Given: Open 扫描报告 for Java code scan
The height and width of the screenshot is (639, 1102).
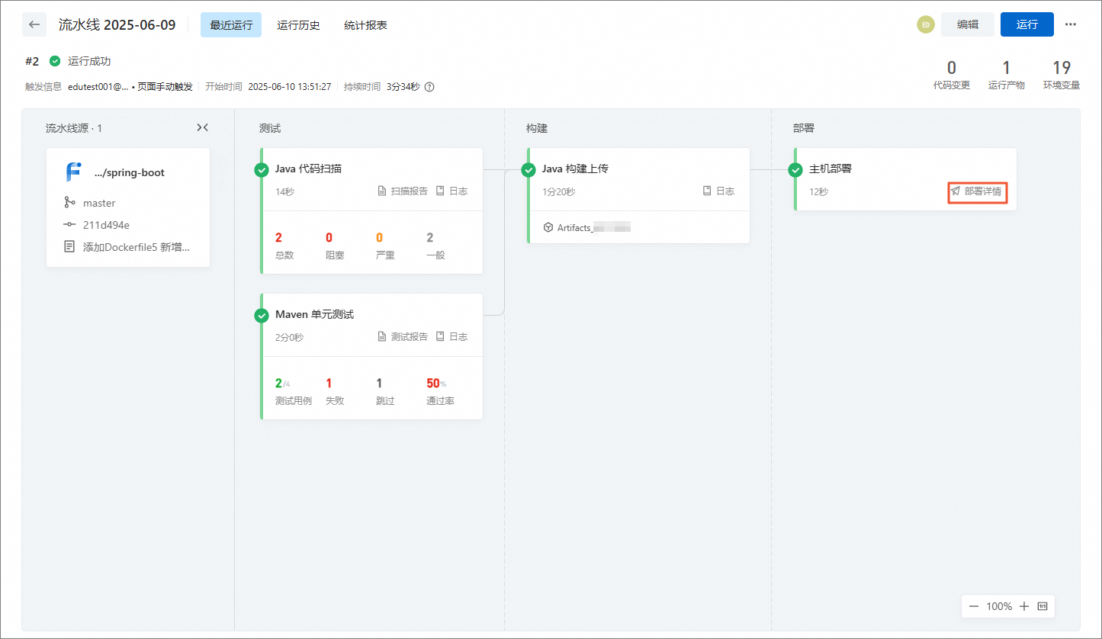Looking at the screenshot, I should coord(403,191).
